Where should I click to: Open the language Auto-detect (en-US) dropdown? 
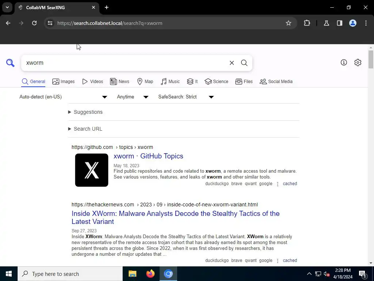63,97
